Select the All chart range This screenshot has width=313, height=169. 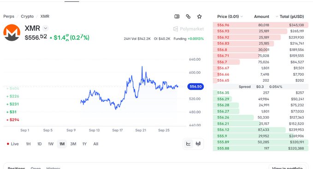[x=95, y=144]
